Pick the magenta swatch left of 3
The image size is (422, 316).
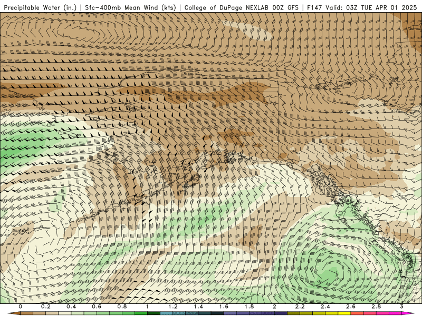(x=395, y=313)
